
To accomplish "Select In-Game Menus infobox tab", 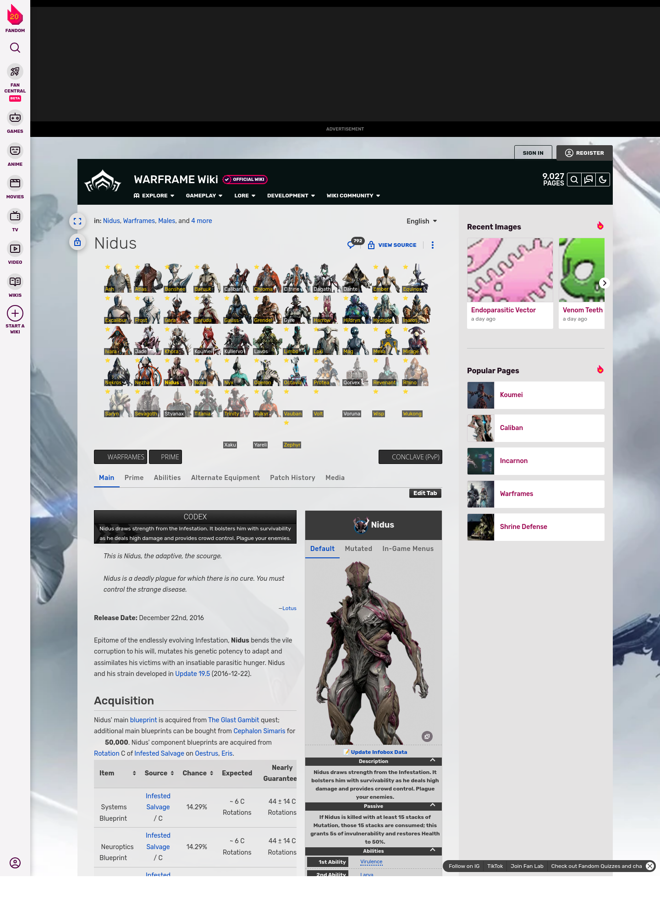I will coord(408,549).
